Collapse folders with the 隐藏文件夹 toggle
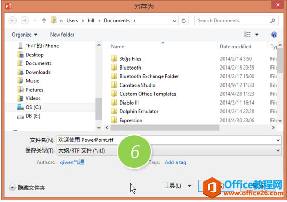287x202 pixels. [x=27, y=188]
